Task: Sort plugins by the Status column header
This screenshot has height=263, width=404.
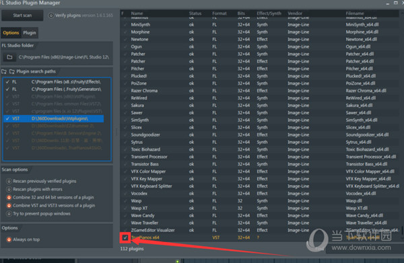Action: coord(195,13)
